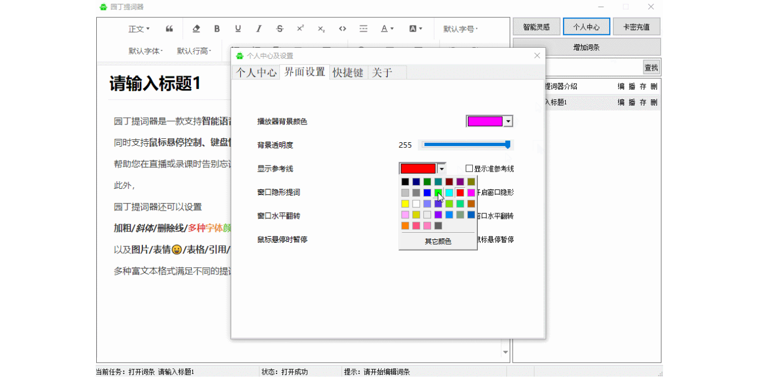Insert code with the angle-brackets icon

point(343,29)
